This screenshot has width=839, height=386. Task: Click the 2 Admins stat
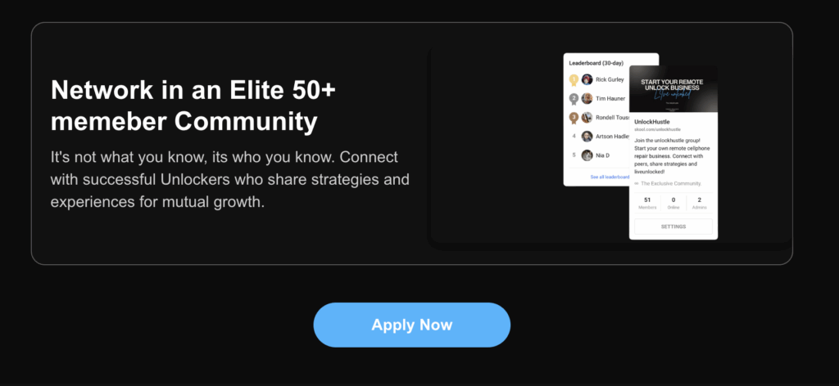click(x=700, y=204)
